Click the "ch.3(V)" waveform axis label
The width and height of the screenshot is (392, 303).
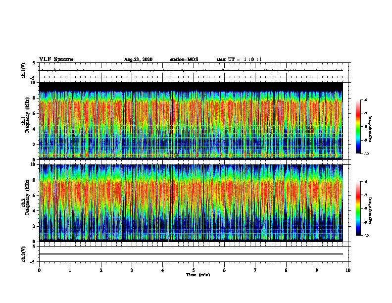(x=24, y=254)
